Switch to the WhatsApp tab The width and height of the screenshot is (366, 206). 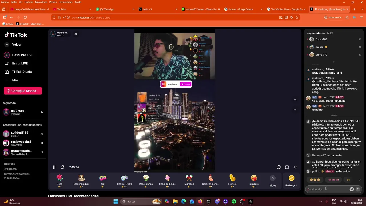[x=114, y=9]
